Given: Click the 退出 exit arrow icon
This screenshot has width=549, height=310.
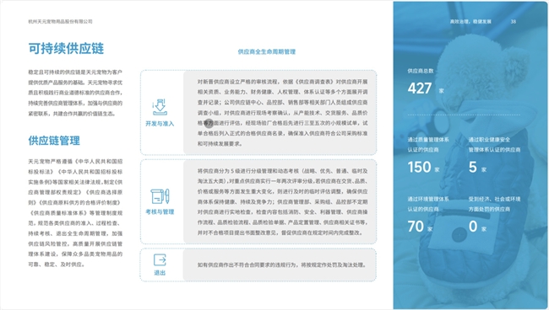Looking at the screenshot, I should (160, 260).
